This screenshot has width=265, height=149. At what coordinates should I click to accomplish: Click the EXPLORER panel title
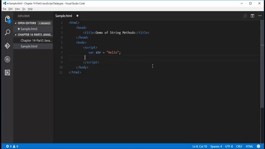point(24,16)
